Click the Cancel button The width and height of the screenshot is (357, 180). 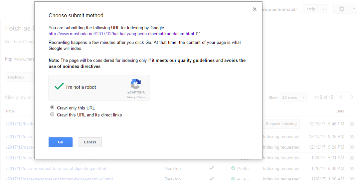(90, 142)
